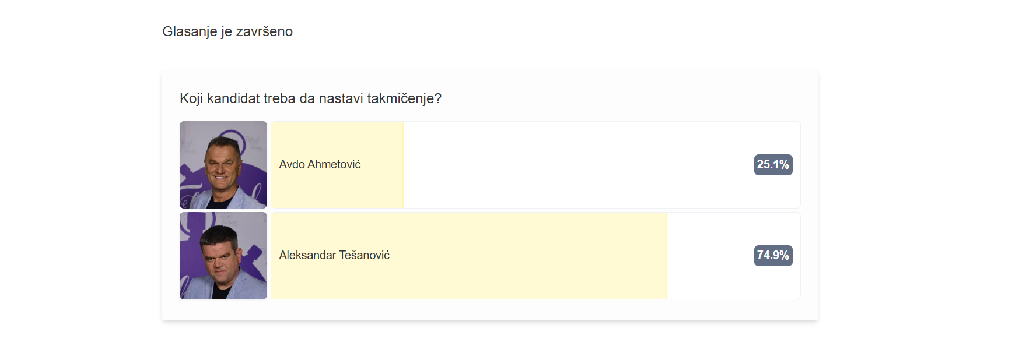Click the word "da" in the poll question
Screen dimensions: 1026x353
308,99
